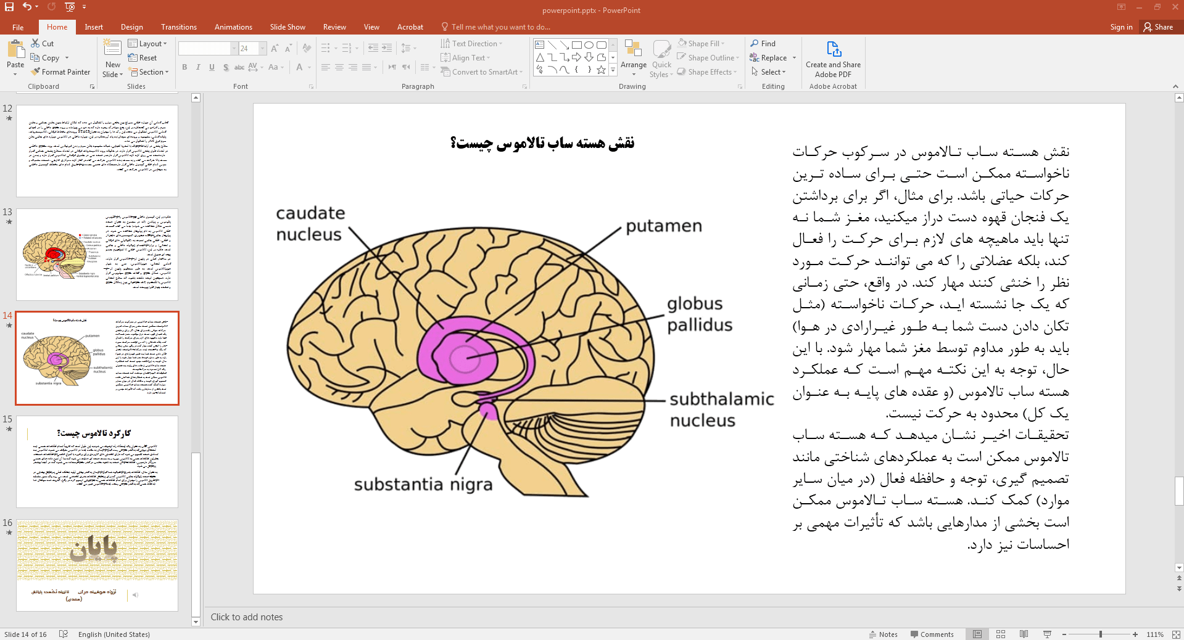Click Create and Share Adobe PDF icon
This screenshot has height=640, width=1184.
tap(833, 58)
